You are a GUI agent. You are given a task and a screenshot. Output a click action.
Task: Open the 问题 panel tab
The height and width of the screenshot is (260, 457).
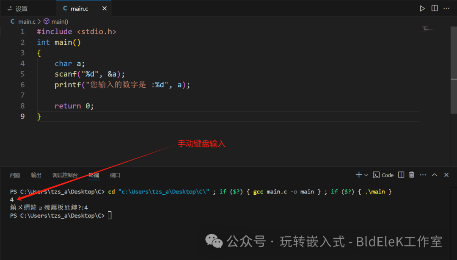click(x=15, y=175)
